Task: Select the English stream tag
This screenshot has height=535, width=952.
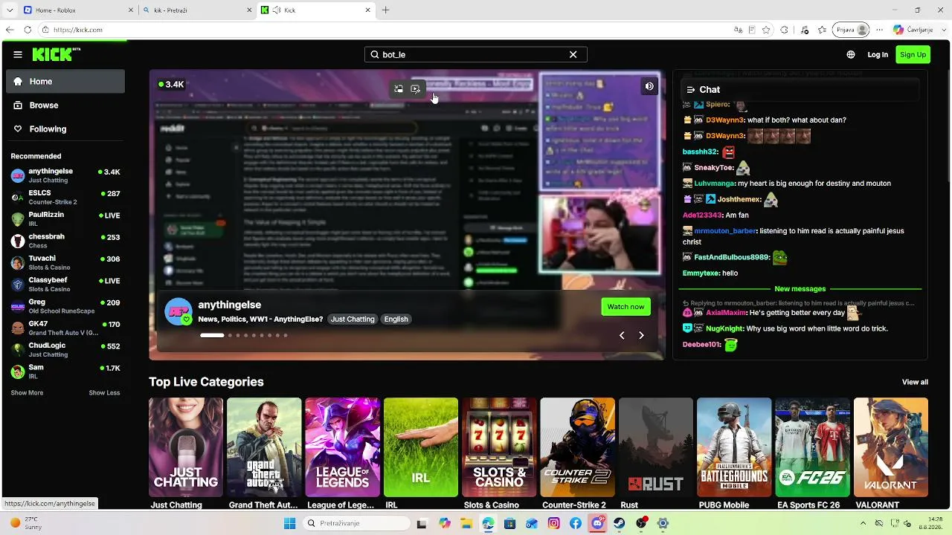Action: (396, 319)
